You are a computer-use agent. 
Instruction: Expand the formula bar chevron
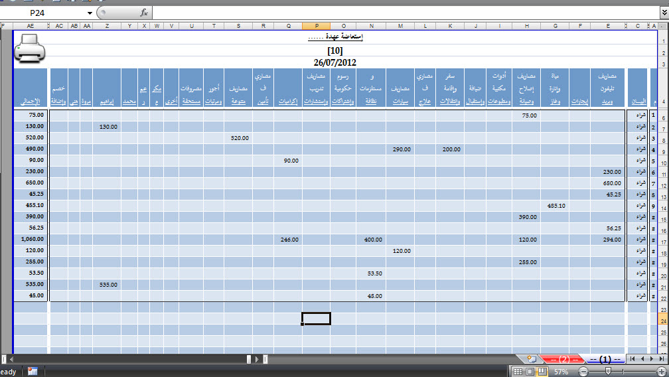point(664,13)
